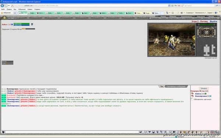Open the Безопасность command bar dropdown

coord(200,13)
